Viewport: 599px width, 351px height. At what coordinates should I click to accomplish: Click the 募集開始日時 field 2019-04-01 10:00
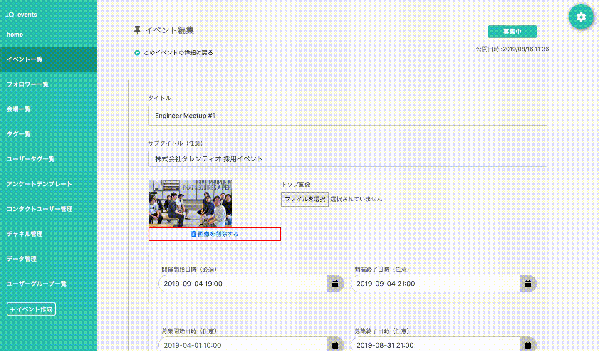pyautogui.click(x=243, y=345)
